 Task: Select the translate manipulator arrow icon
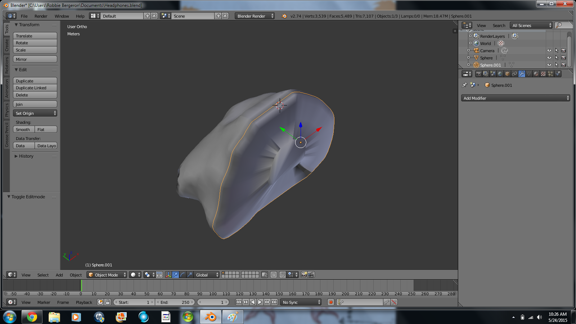[175, 275]
